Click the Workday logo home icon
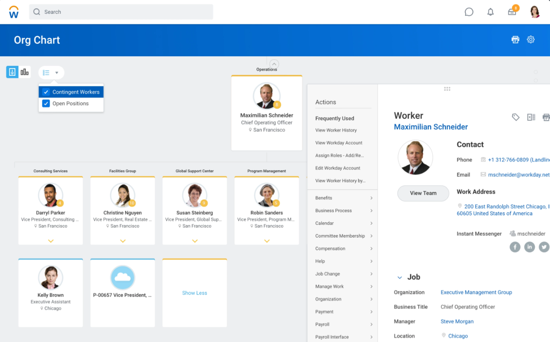 (x=14, y=12)
